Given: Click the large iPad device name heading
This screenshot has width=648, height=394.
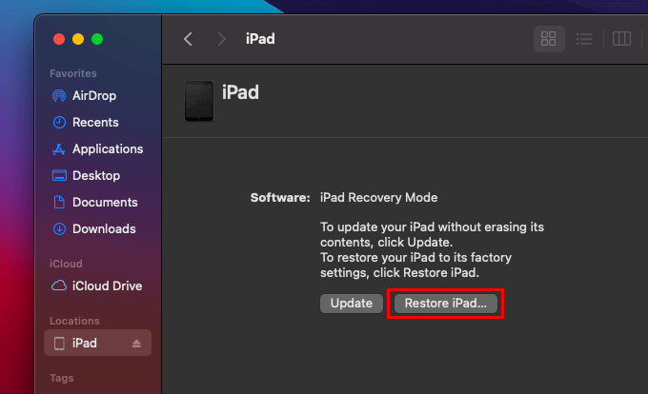Looking at the screenshot, I should click(x=240, y=92).
